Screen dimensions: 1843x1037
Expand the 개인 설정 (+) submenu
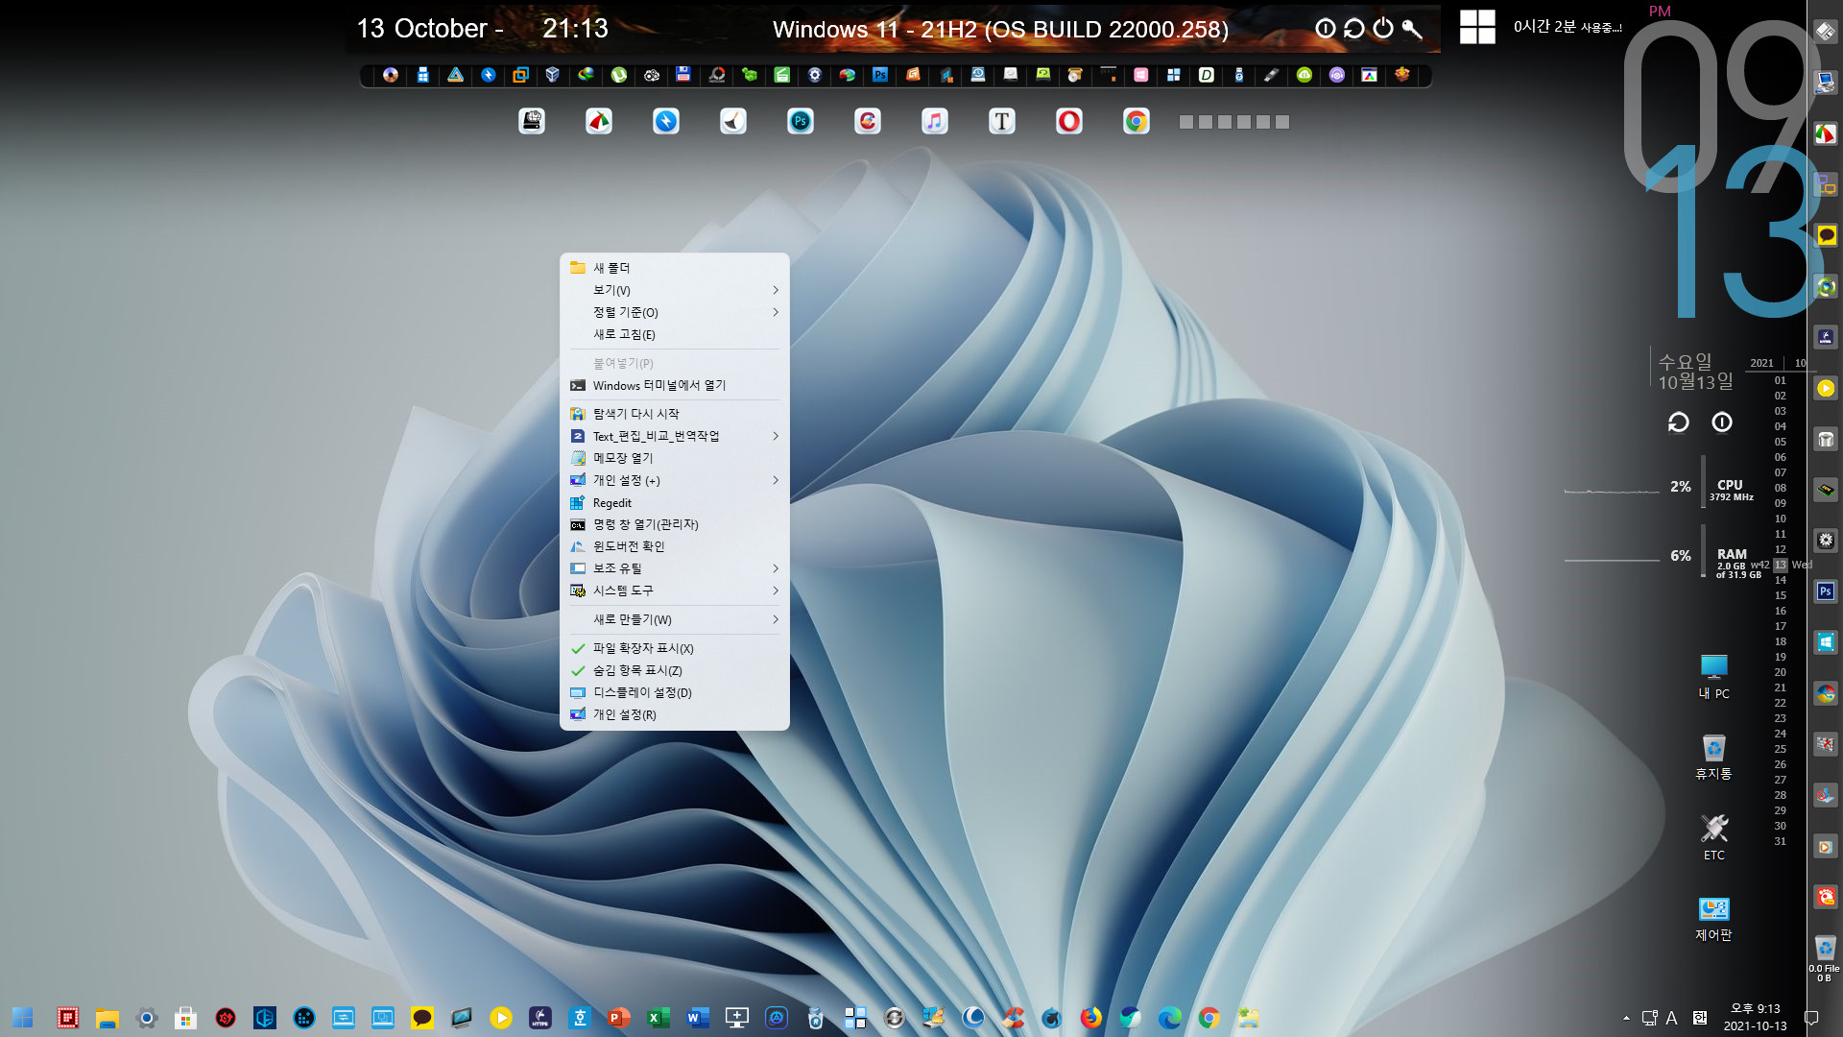pos(675,480)
